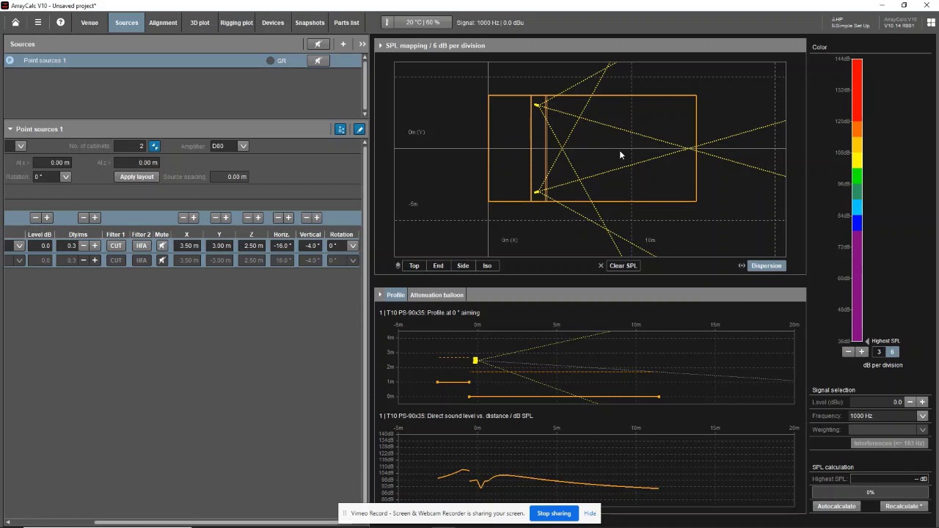Mute the second source row
Screen dimensions: 939x528
pyautogui.click(x=162, y=260)
